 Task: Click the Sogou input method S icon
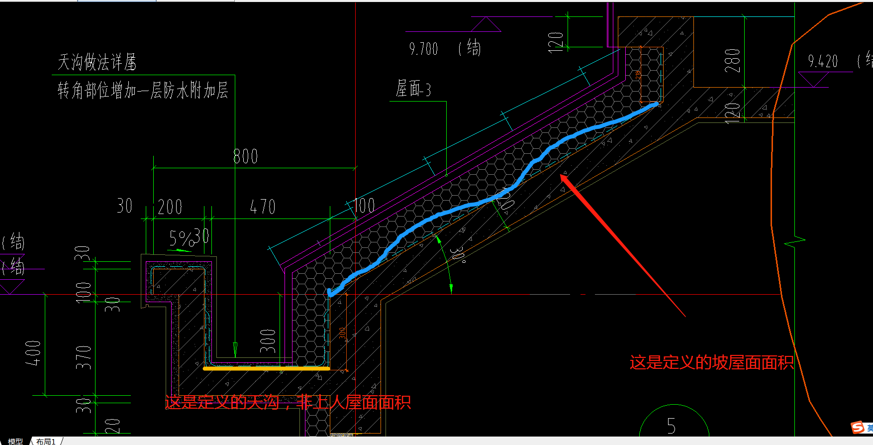[858, 427]
